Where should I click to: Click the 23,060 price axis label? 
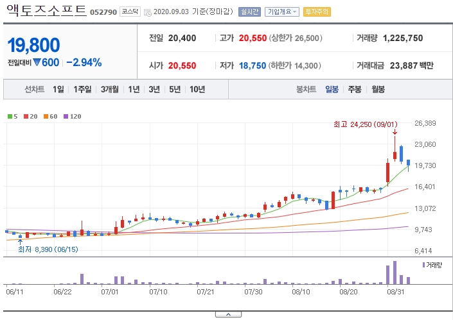tap(425, 144)
